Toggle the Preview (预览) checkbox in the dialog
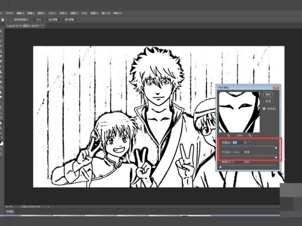The image size is (302, 226). pos(265,108)
